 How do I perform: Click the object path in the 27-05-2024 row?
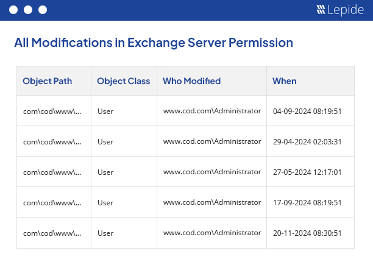(x=52, y=172)
